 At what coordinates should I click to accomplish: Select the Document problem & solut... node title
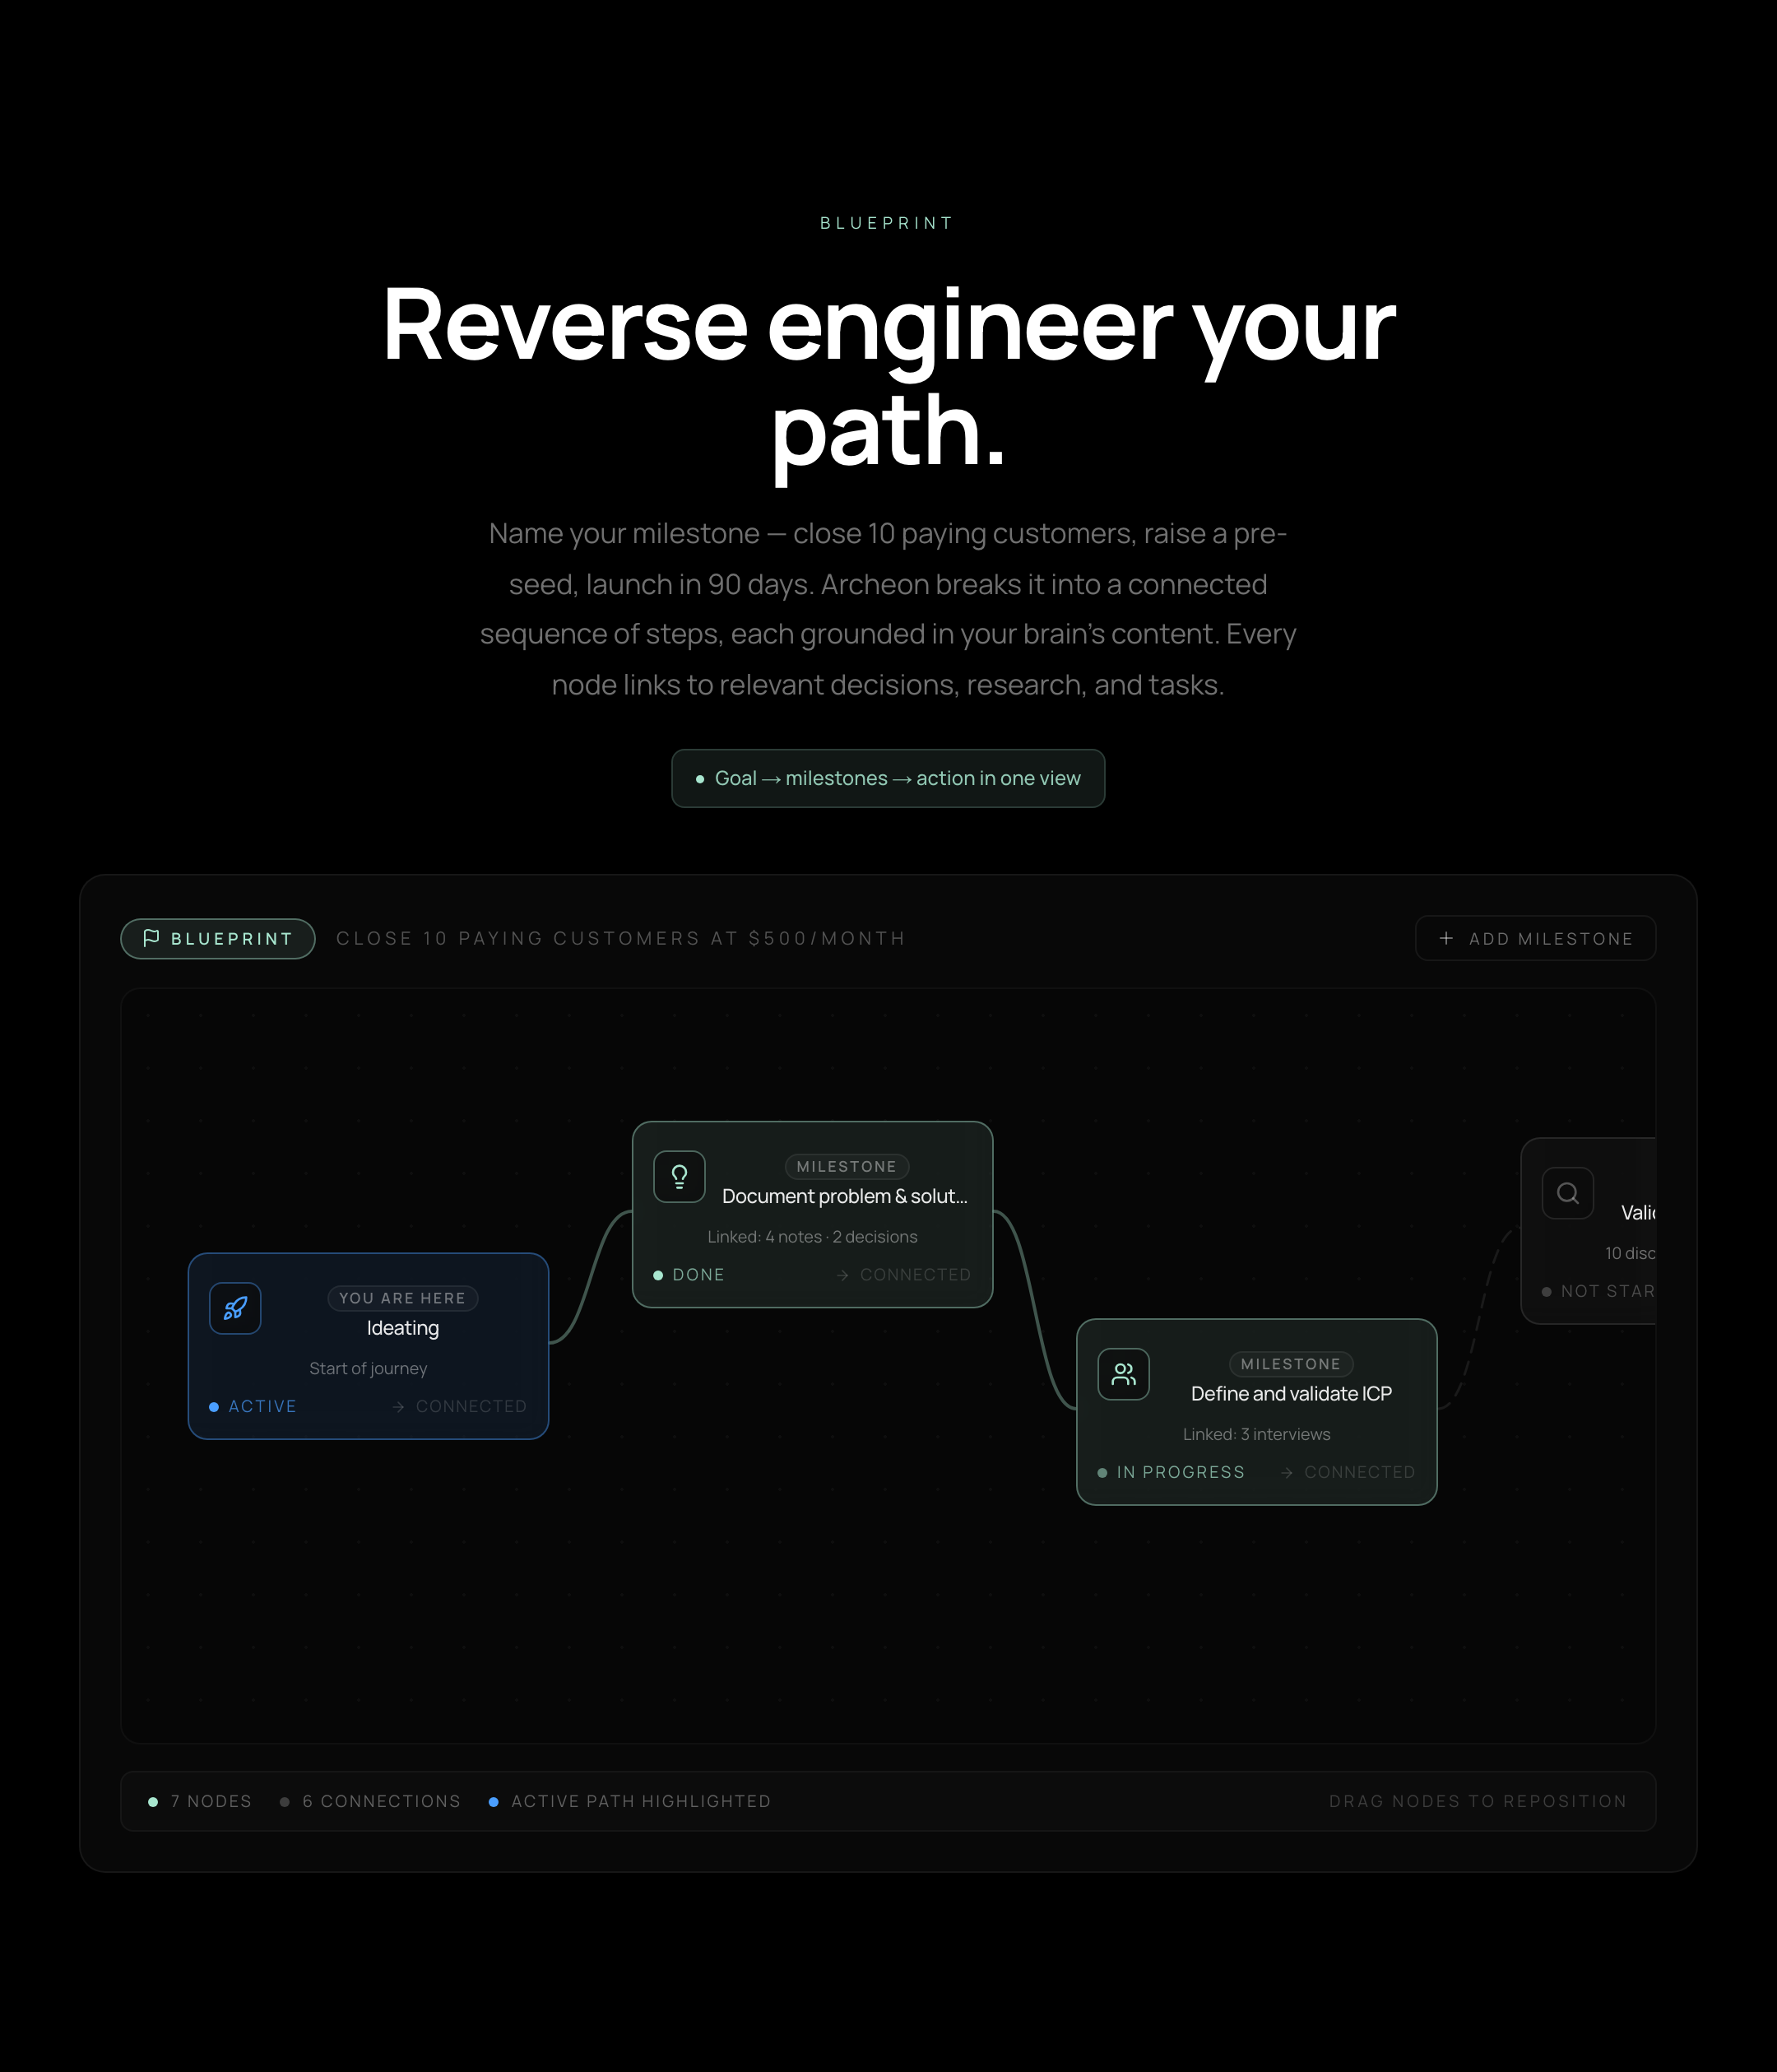pyautogui.click(x=844, y=1195)
